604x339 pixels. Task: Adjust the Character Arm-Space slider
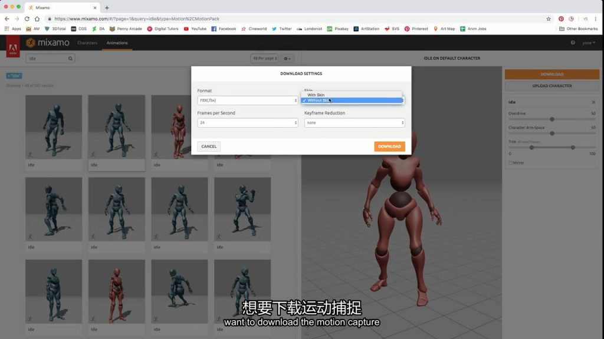[552, 134]
